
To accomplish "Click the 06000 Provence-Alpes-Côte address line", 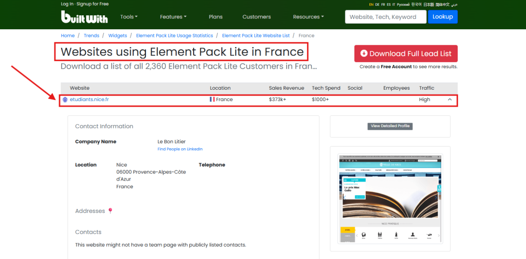I will pyautogui.click(x=151, y=172).
